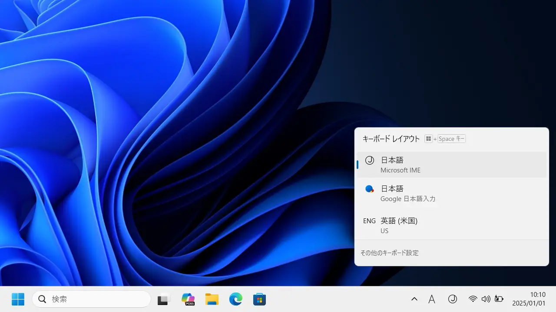The width and height of the screenshot is (556, 312).
Task: Open the volume control in the system tray
Action: tap(486, 299)
